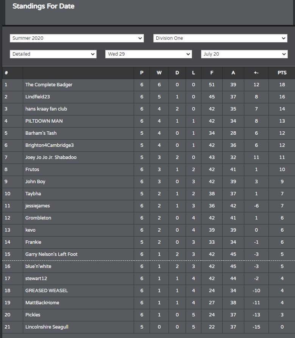Image resolution: width=295 pixels, height=338 pixels.
Task: Click hans kraay fan club entry
Action: [x=46, y=109]
